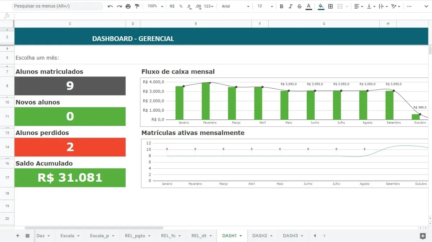432x242 pixels.
Task: Click the undo arrow icon
Action: coord(110,6)
